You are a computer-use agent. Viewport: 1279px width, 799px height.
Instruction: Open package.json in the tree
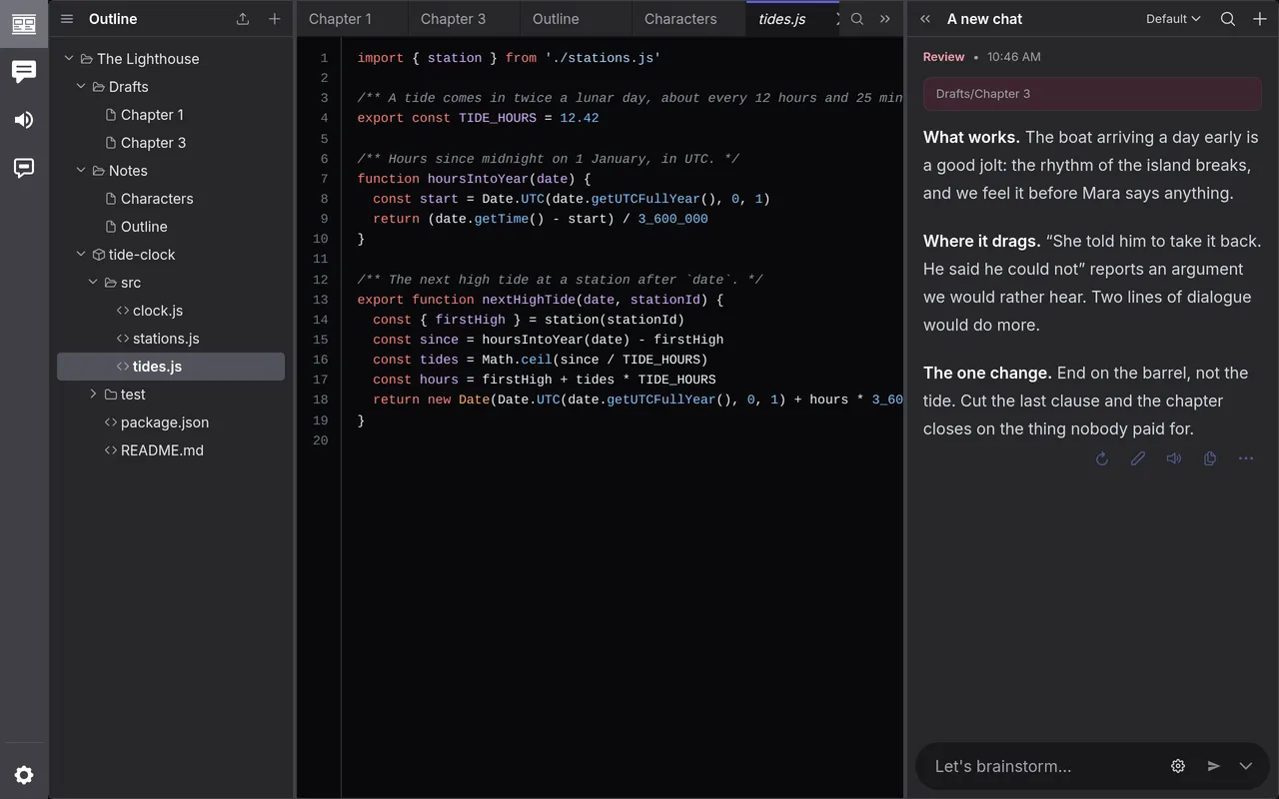pyautogui.click(x=171, y=422)
